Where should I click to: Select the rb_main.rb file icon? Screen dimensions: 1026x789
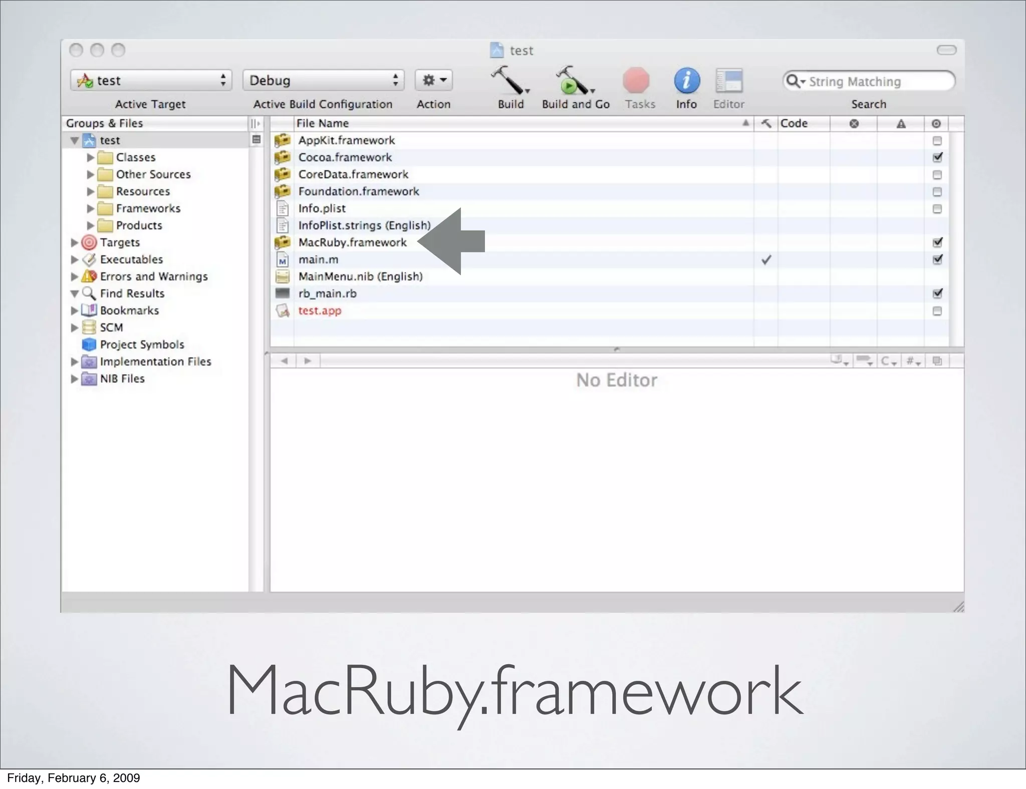click(283, 293)
